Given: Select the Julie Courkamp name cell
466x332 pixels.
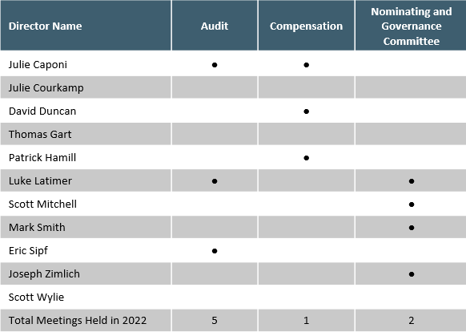Looking at the screenshot, I should click(86, 87).
